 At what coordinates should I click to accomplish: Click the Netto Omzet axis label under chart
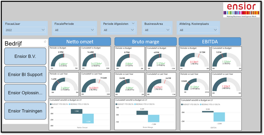click(82, 127)
